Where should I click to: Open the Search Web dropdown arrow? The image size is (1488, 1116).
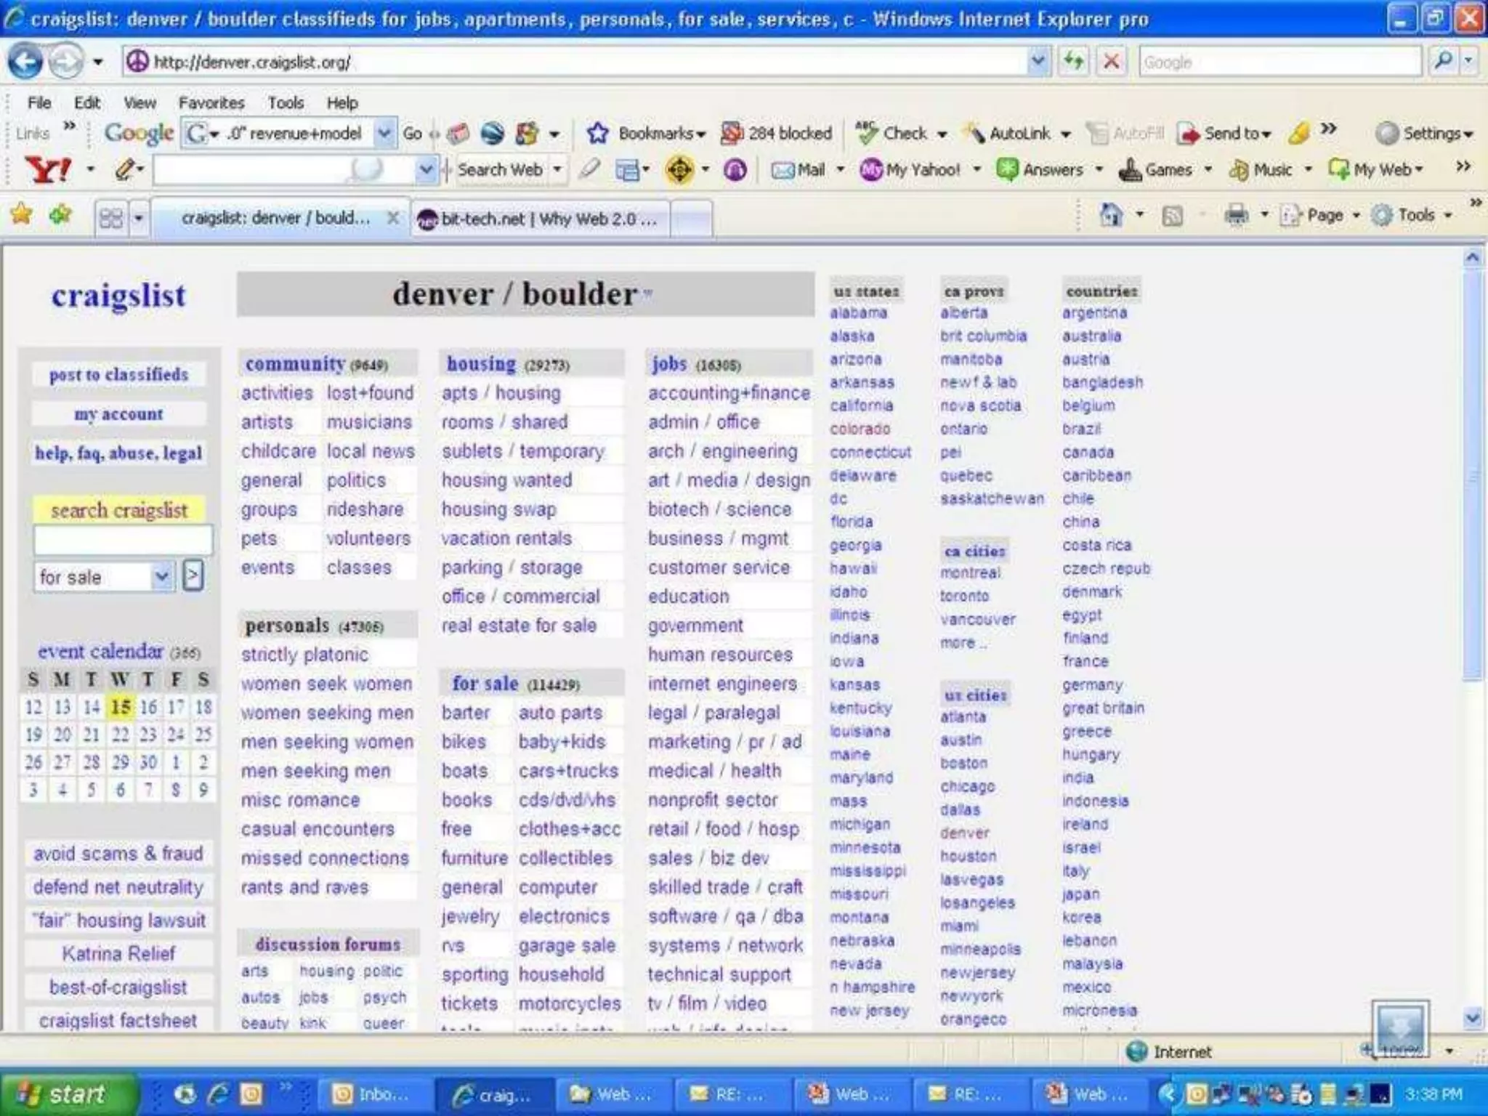(557, 170)
